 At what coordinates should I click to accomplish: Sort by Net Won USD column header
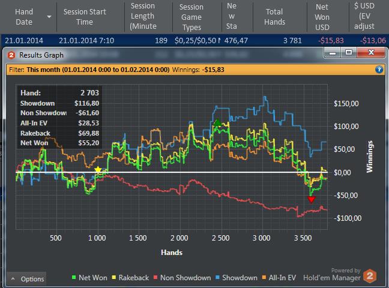322,17
